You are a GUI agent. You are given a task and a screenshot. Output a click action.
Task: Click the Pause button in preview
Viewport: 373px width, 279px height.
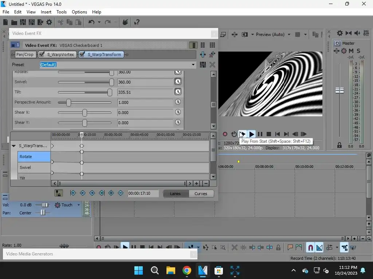(260, 134)
